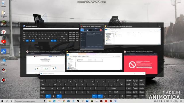
Task: Open the Windows Start menu
Action: click(2, 101)
